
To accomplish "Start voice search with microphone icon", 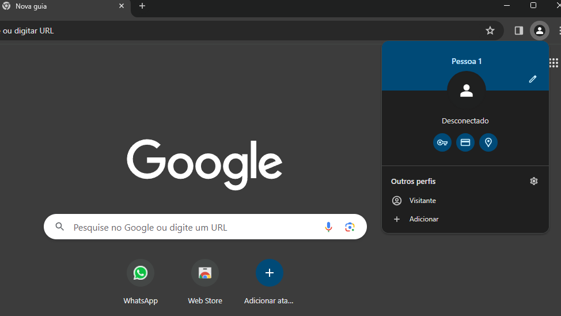I will [328, 227].
